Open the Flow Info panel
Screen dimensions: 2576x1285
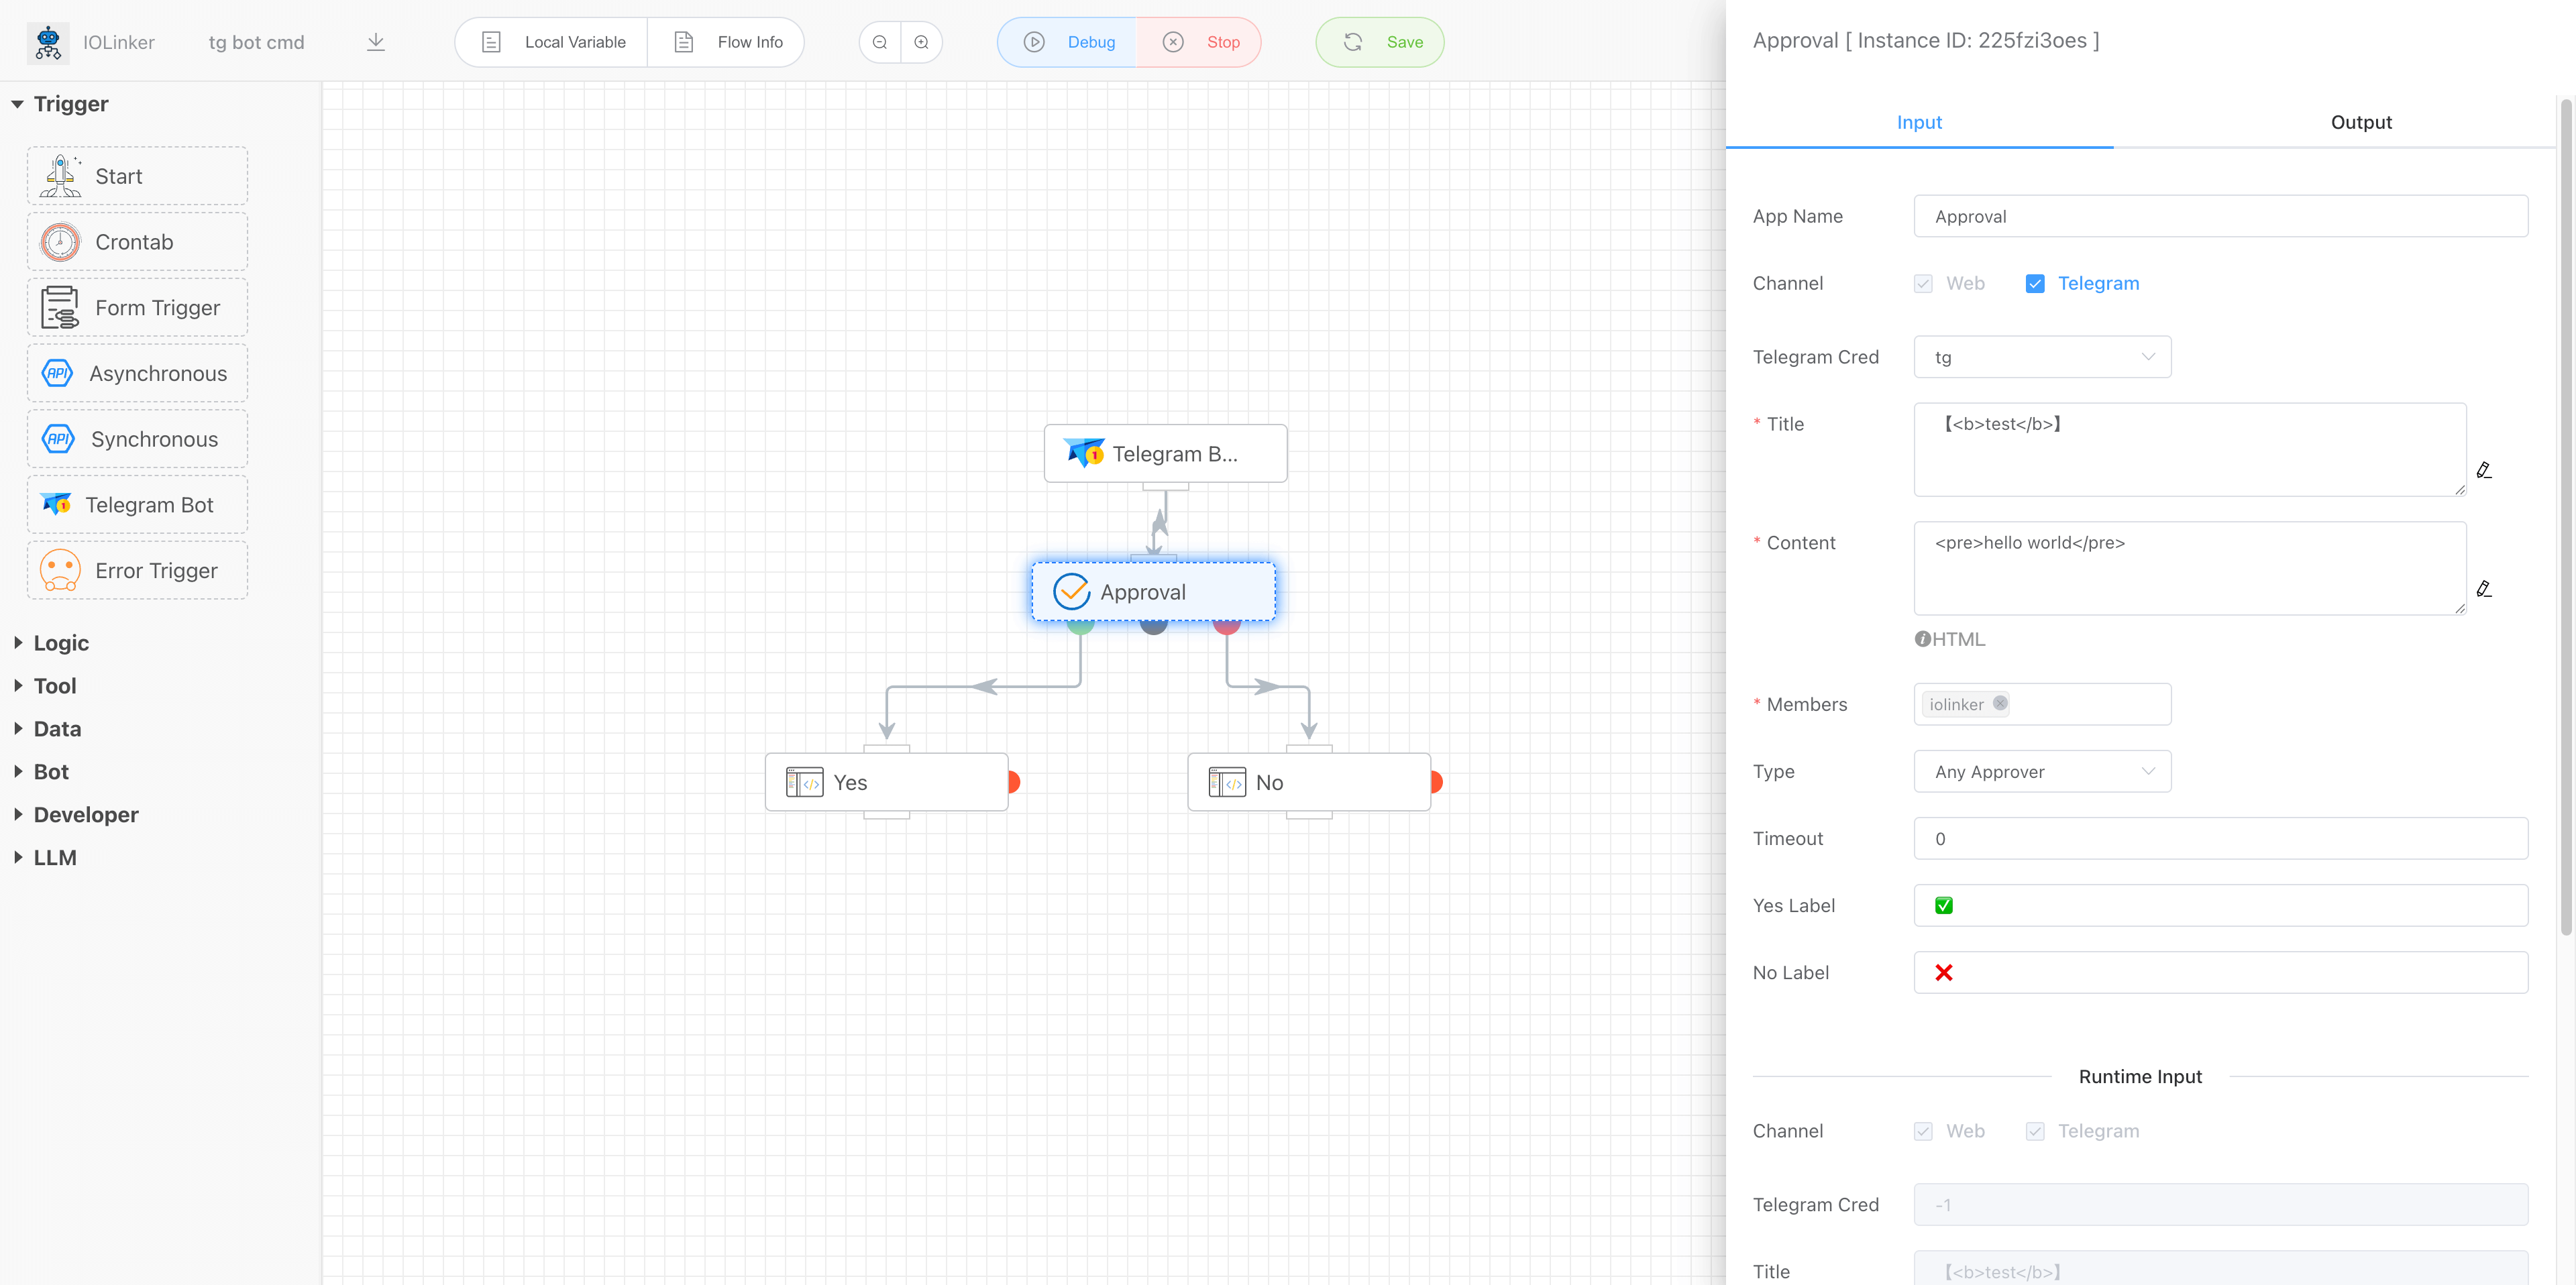click(x=727, y=42)
